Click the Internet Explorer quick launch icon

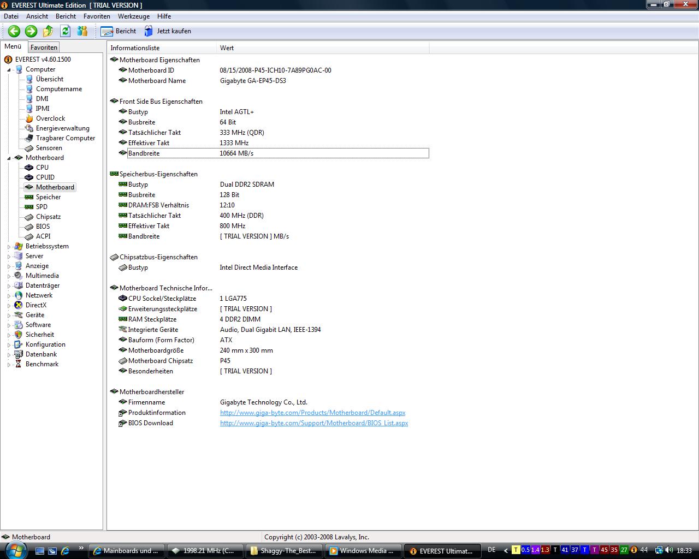point(66,551)
